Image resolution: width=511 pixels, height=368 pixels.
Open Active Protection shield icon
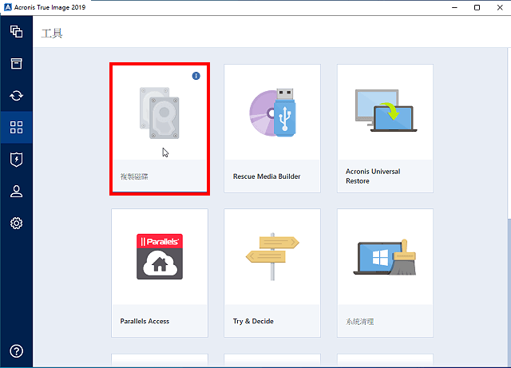pyautogui.click(x=16, y=159)
